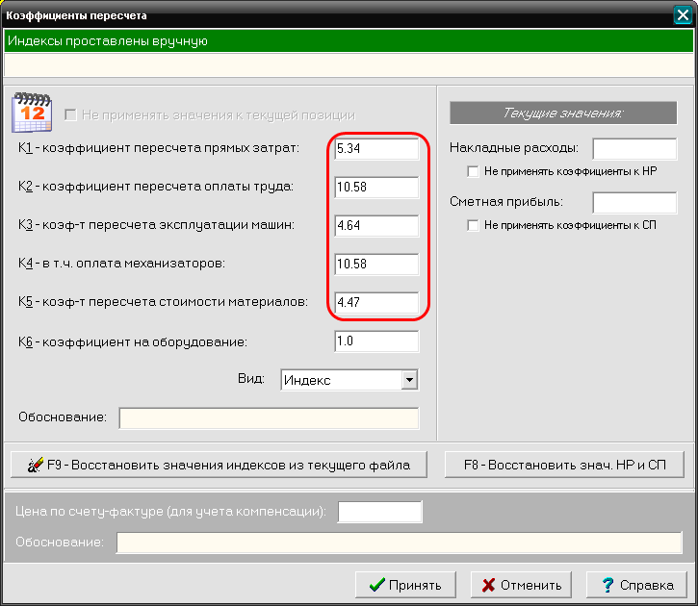Close the Коэффициенты пересчета dialog
698x606 pixels.
pos(683,15)
